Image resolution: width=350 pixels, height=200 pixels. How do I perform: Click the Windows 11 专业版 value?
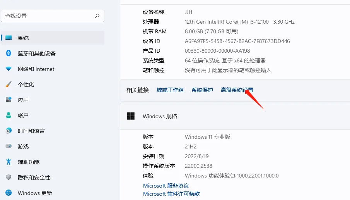(x=207, y=137)
